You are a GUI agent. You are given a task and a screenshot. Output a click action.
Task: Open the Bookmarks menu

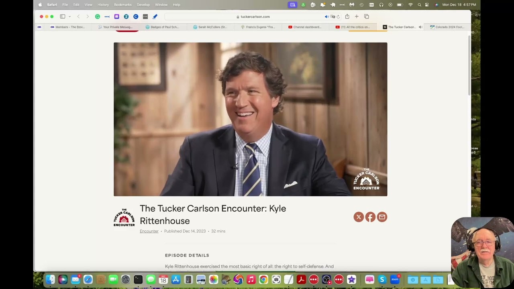[x=123, y=5]
